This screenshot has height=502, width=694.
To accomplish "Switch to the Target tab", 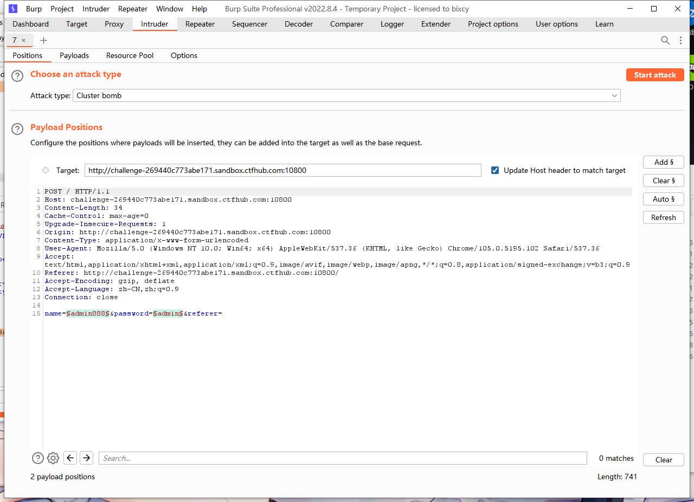I will tap(76, 24).
